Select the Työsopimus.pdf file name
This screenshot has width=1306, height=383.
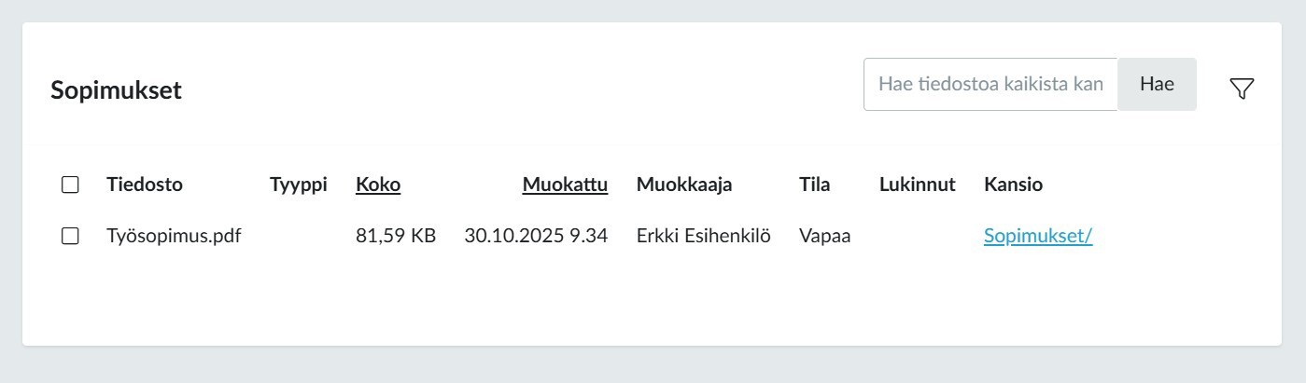(x=174, y=236)
